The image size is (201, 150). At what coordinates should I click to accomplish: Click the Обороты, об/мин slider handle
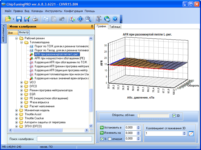tap(138, 116)
